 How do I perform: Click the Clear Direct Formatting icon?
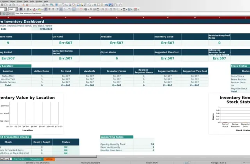point(27,5)
